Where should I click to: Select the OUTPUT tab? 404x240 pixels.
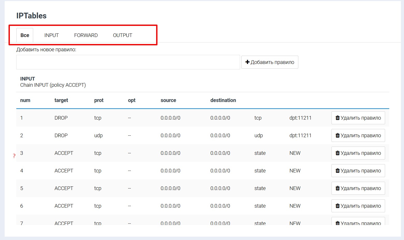pyautogui.click(x=122, y=35)
